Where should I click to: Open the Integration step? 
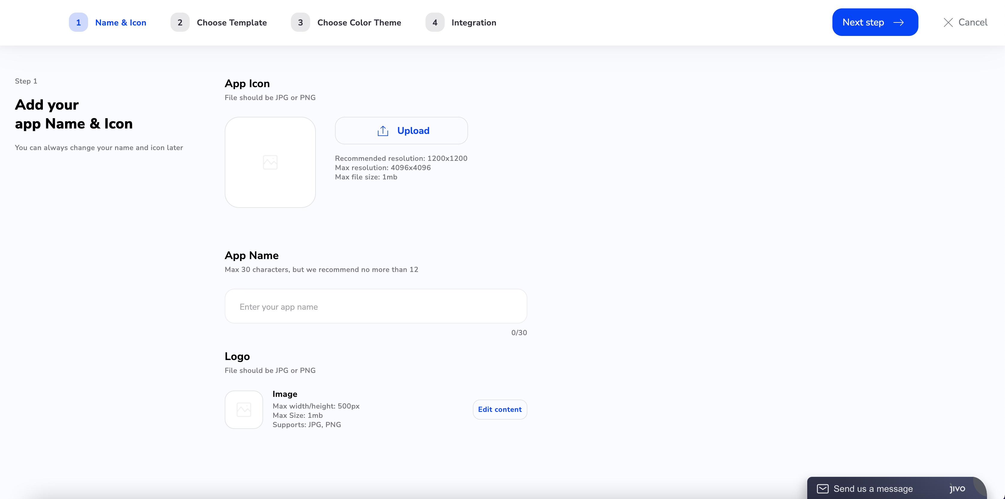474,22
